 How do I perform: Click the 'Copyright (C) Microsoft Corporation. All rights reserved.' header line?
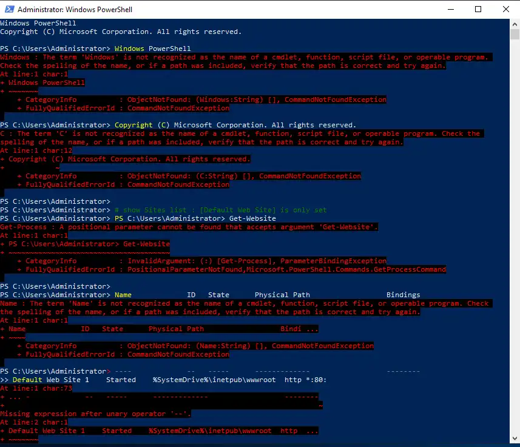[x=121, y=32]
